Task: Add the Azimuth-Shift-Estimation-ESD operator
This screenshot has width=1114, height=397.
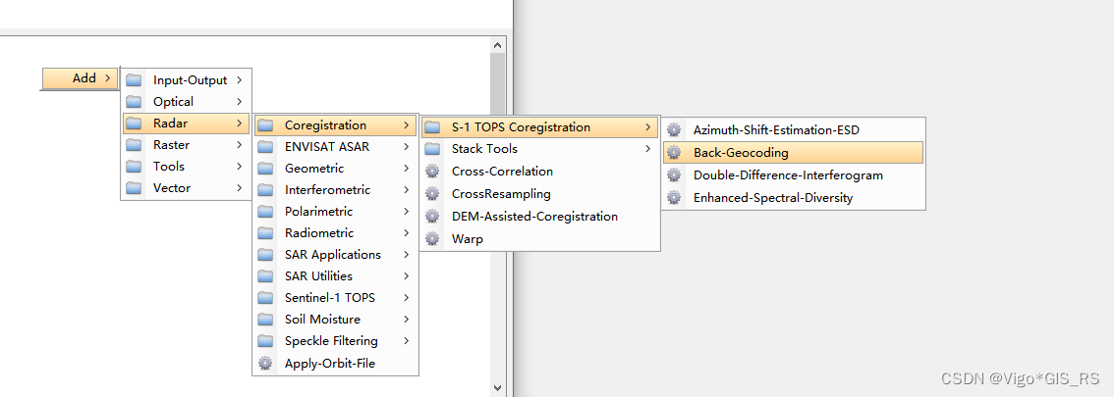Action: coord(793,129)
